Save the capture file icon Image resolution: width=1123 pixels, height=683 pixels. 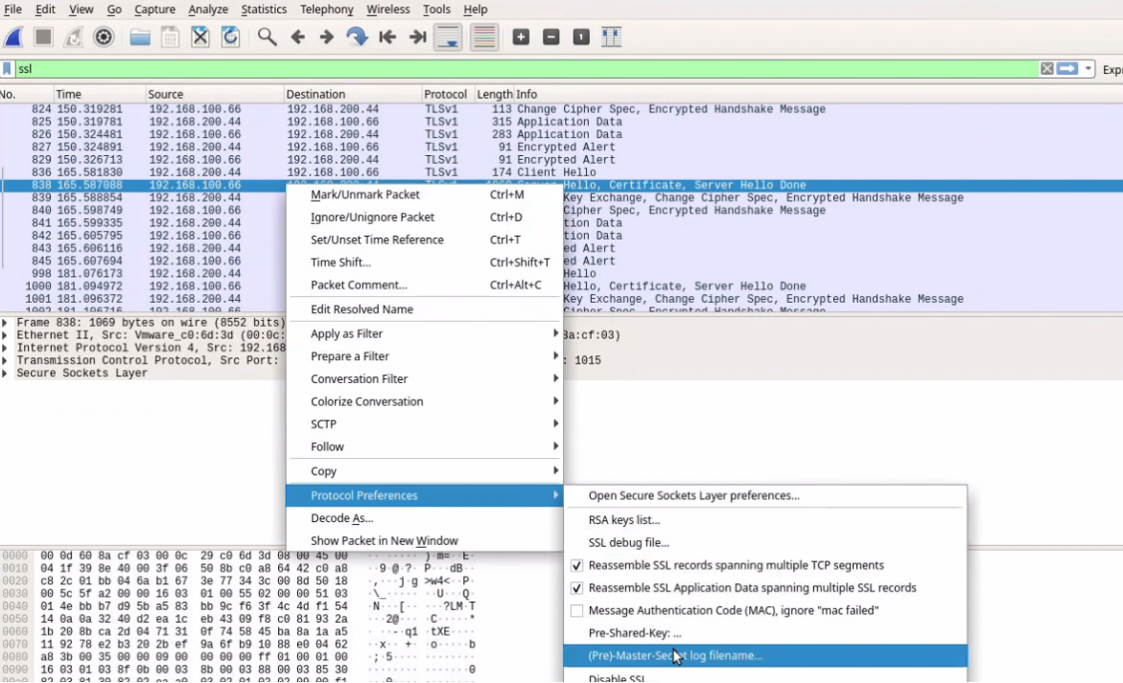pos(170,37)
